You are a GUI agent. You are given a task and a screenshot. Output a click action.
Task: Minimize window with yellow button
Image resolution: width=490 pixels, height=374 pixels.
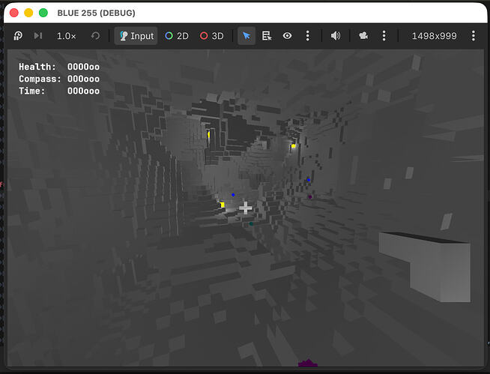point(28,13)
